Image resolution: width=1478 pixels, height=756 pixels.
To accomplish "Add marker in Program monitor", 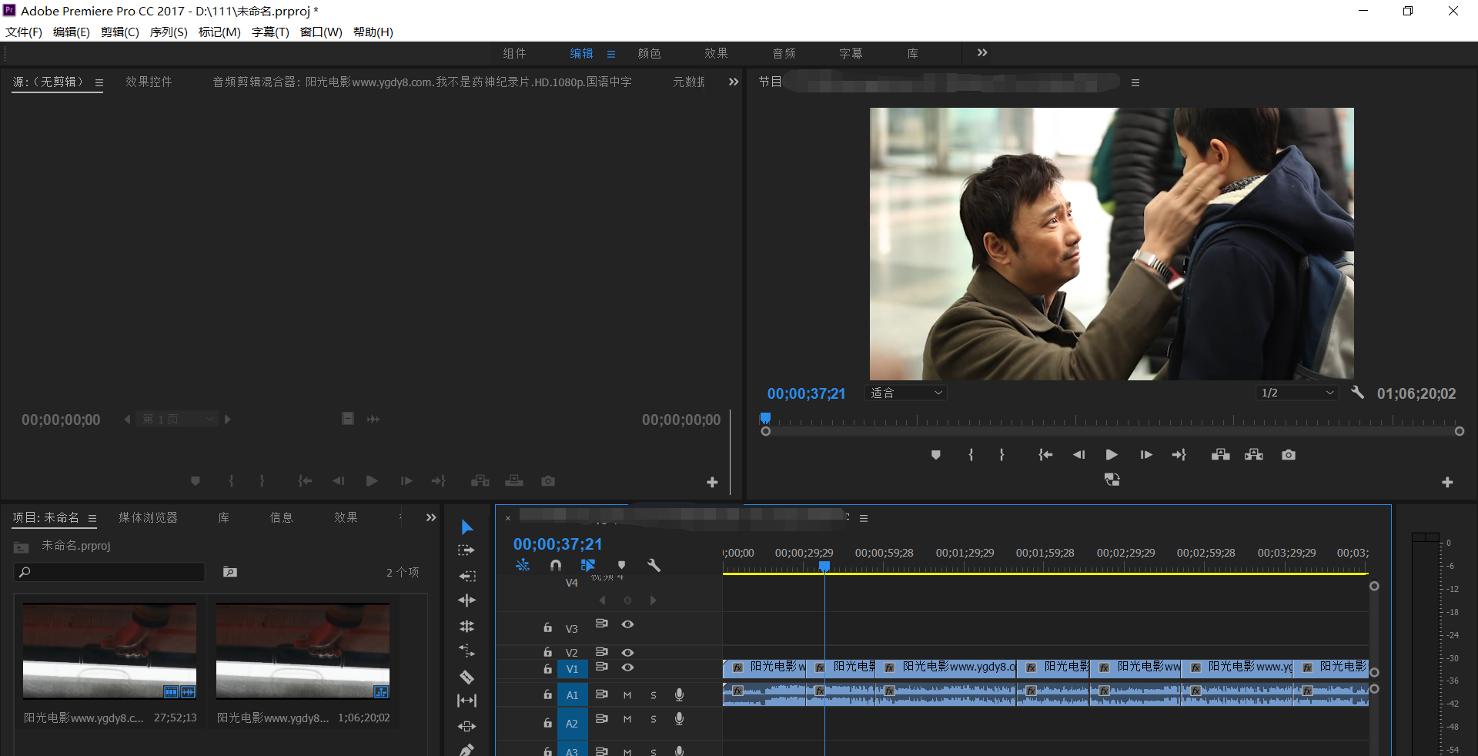I will point(935,455).
